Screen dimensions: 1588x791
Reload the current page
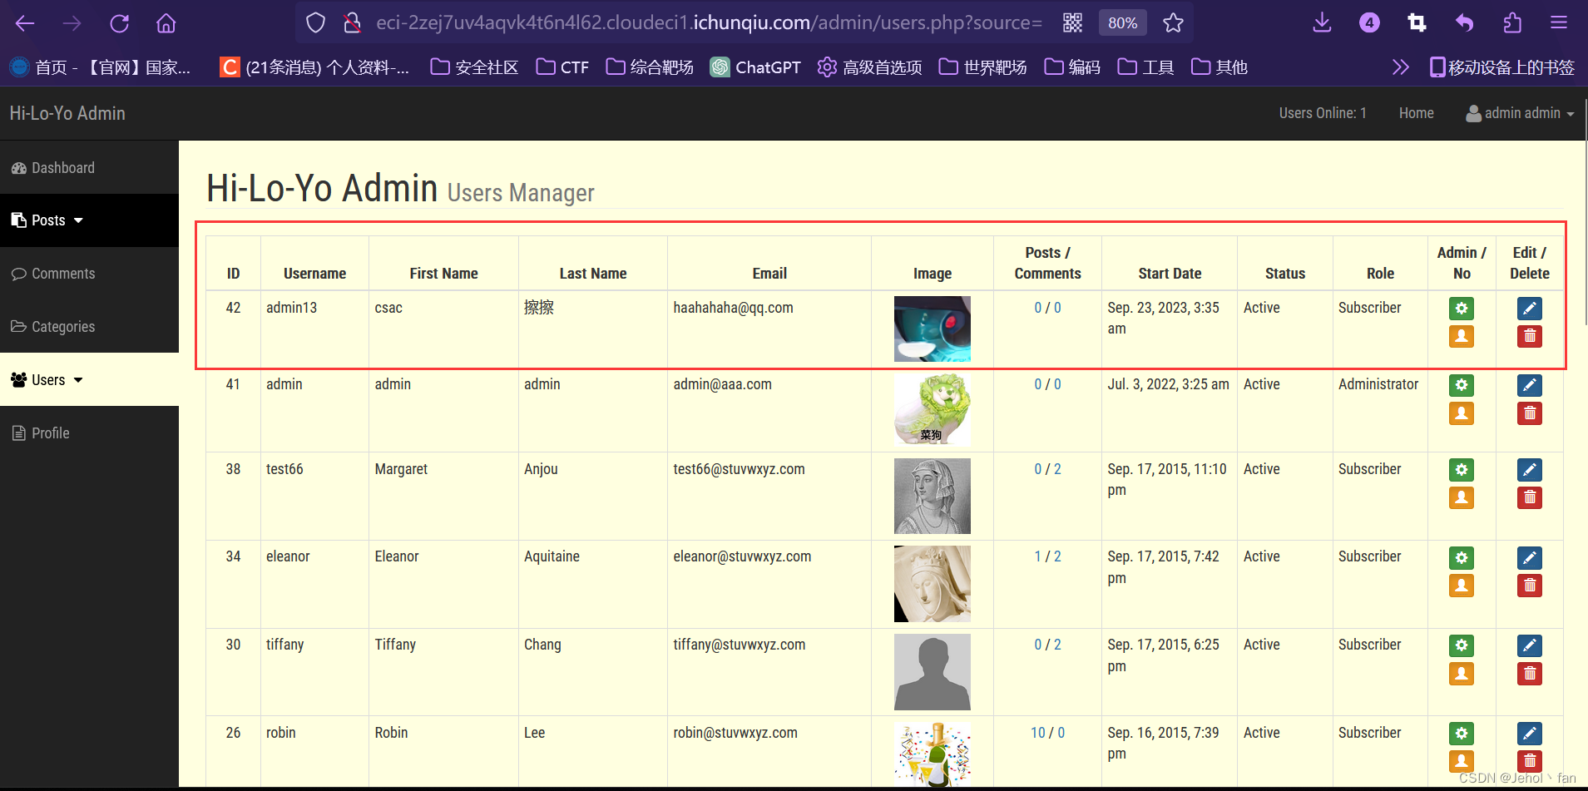point(120,23)
